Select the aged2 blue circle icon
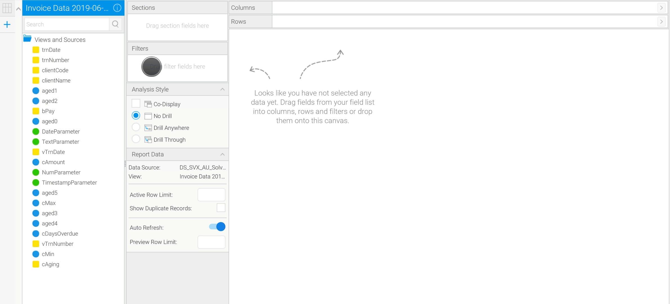The height and width of the screenshot is (304, 670). pos(36,101)
